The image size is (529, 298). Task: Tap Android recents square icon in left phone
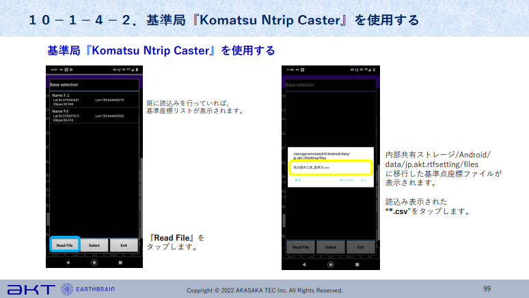[x=120, y=263]
